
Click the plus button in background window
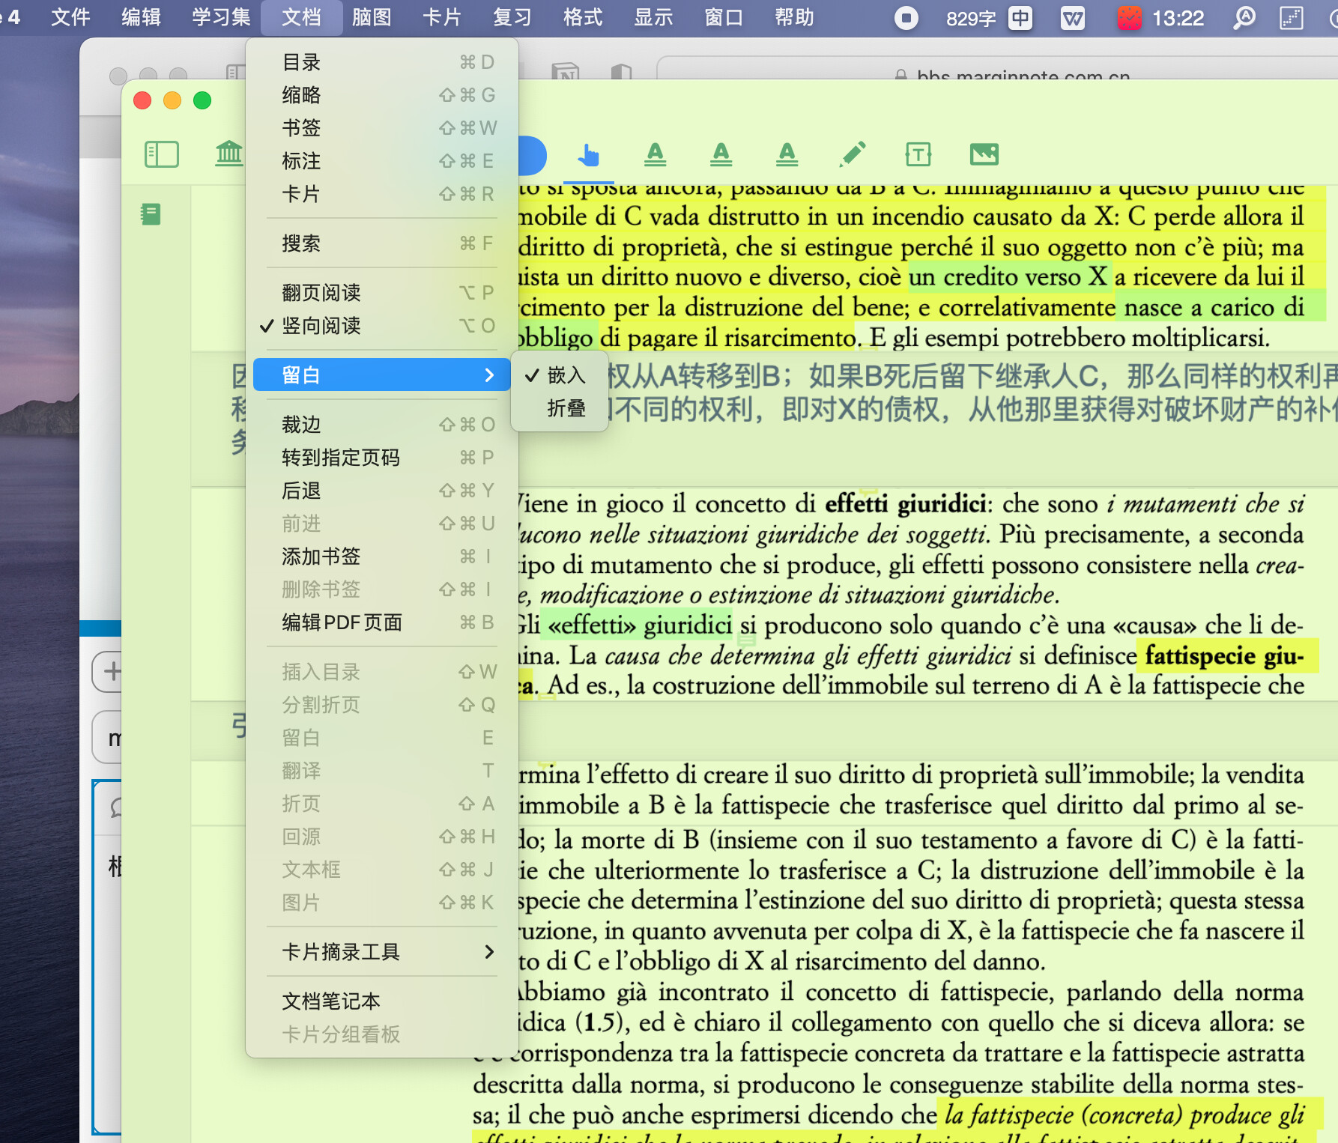click(x=111, y=671)
